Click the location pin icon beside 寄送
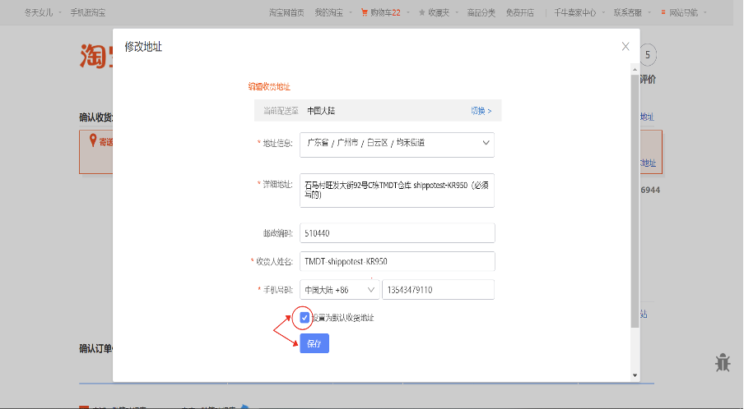This screenshot has width=744, height=409. [x=93, y=140]
